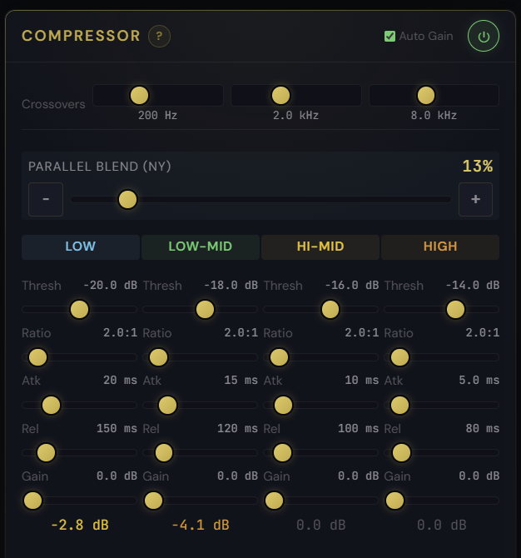Viewport: 521px width, 558px height.
Task: Adjust the 8.0 kHz crossover slider
Action: [434, 96]
